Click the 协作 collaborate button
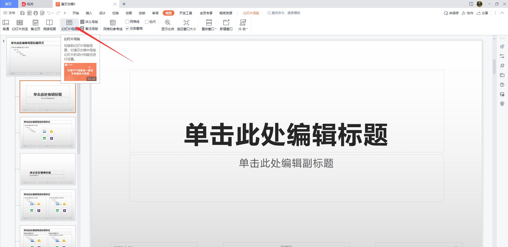 [467, 13]
